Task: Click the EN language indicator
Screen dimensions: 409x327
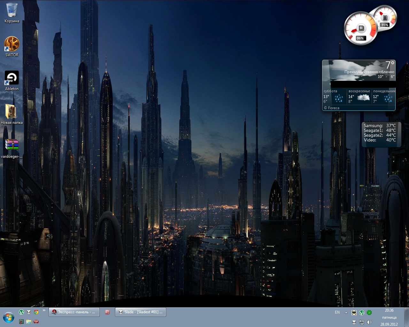Action: pos(337,312)
